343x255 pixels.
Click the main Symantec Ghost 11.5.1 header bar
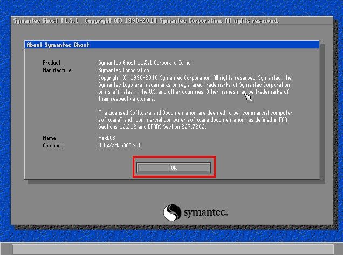point(172,21)
